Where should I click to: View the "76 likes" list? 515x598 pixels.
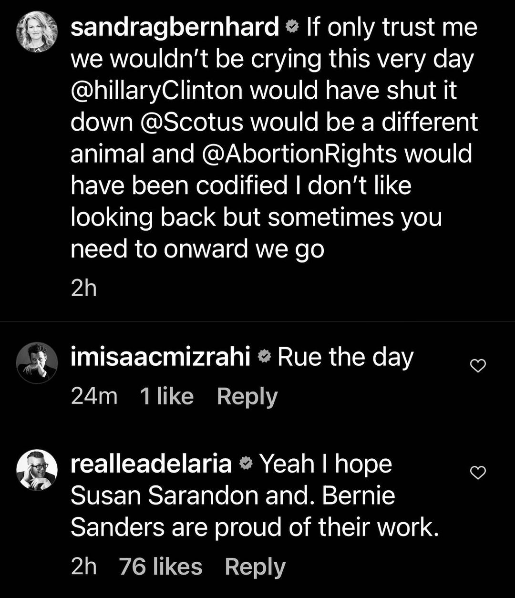point(161,567)
